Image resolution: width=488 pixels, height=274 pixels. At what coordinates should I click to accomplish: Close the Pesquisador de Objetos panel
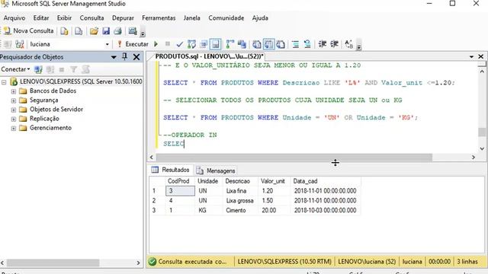[136, 57]
